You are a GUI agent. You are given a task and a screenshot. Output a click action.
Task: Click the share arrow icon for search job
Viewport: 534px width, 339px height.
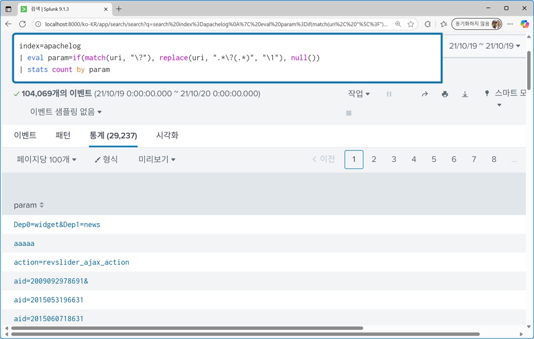click(x=425, y=94)
